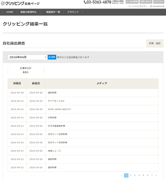Screen dimensions: 166x180
Task: Click the 掲載日 column header
Action: (17, 83)
